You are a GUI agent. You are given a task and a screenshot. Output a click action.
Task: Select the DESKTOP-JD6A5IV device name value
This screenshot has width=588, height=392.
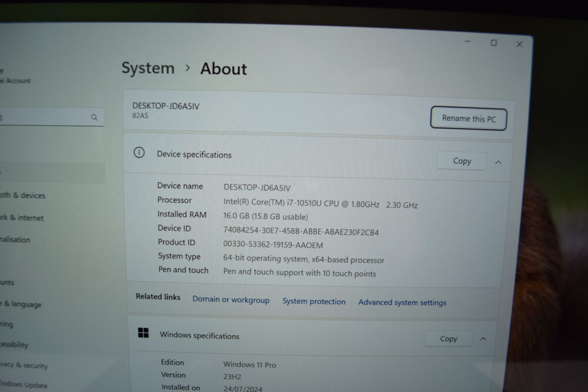point(257,187)
